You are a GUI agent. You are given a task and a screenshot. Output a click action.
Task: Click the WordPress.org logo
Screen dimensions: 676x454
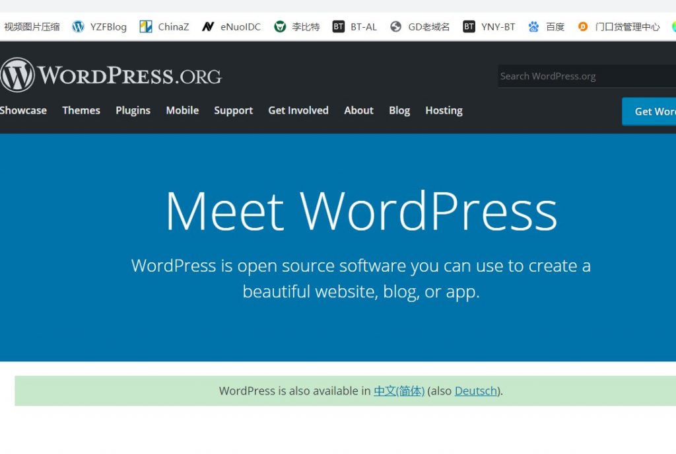[111, 75]
